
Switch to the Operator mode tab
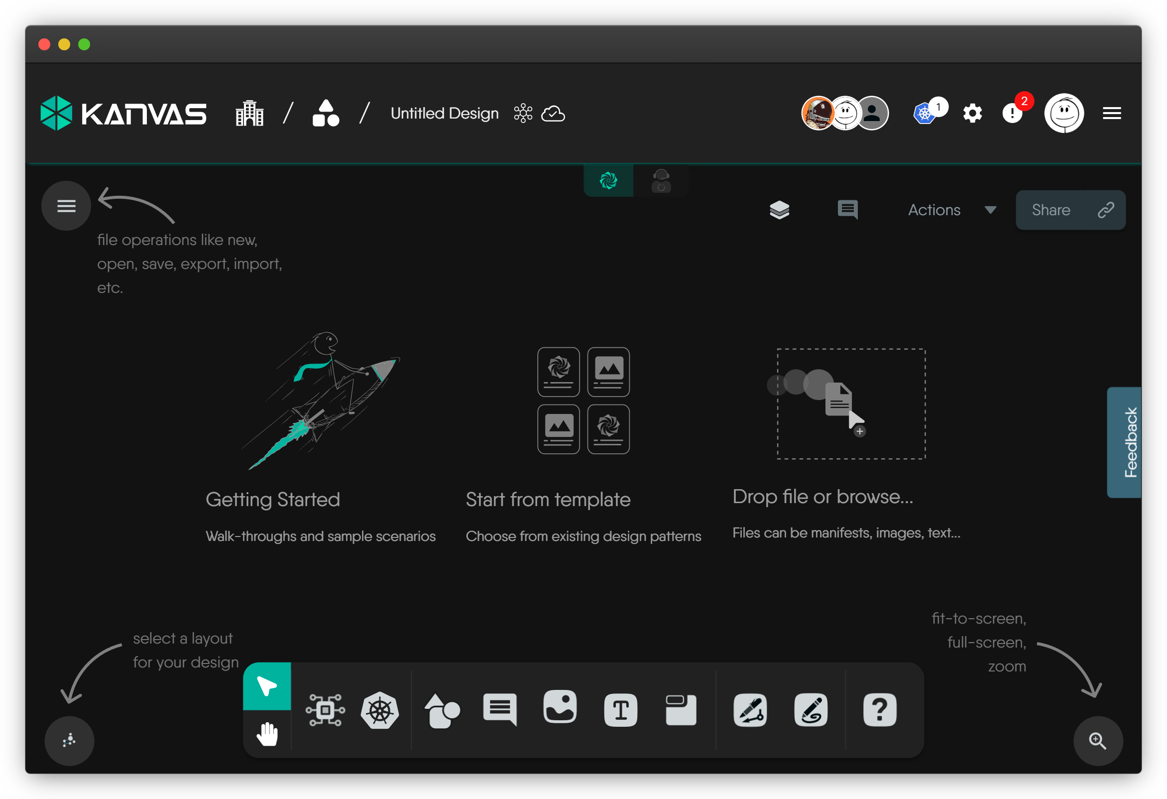tap(661, 180)
